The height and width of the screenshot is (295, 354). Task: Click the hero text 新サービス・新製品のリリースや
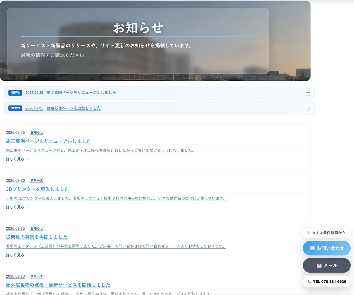(x=106, y=46)
